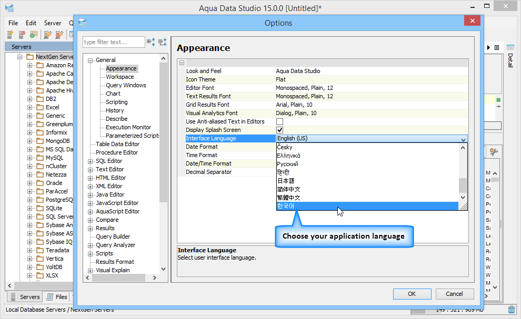Click the MySQL folder icon
521x319 pixels.
pyautogui.click(x=40, y=158)
